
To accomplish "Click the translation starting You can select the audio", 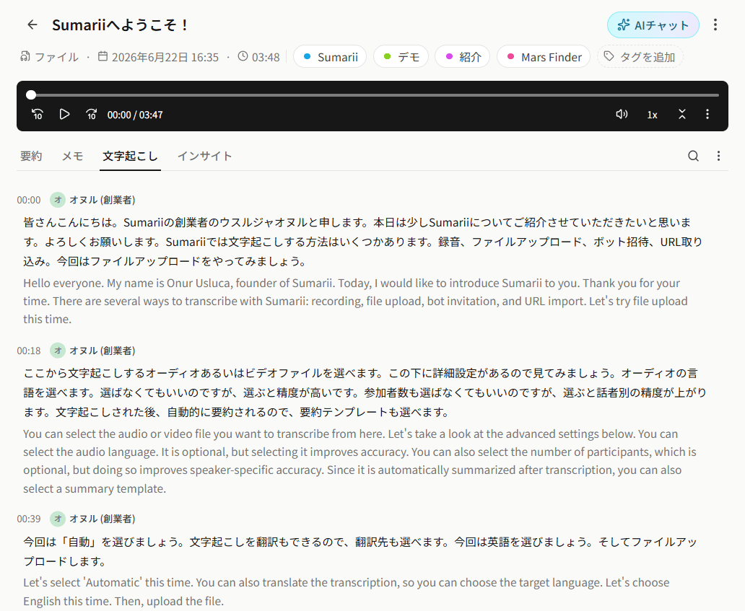I will coord(360,461).
